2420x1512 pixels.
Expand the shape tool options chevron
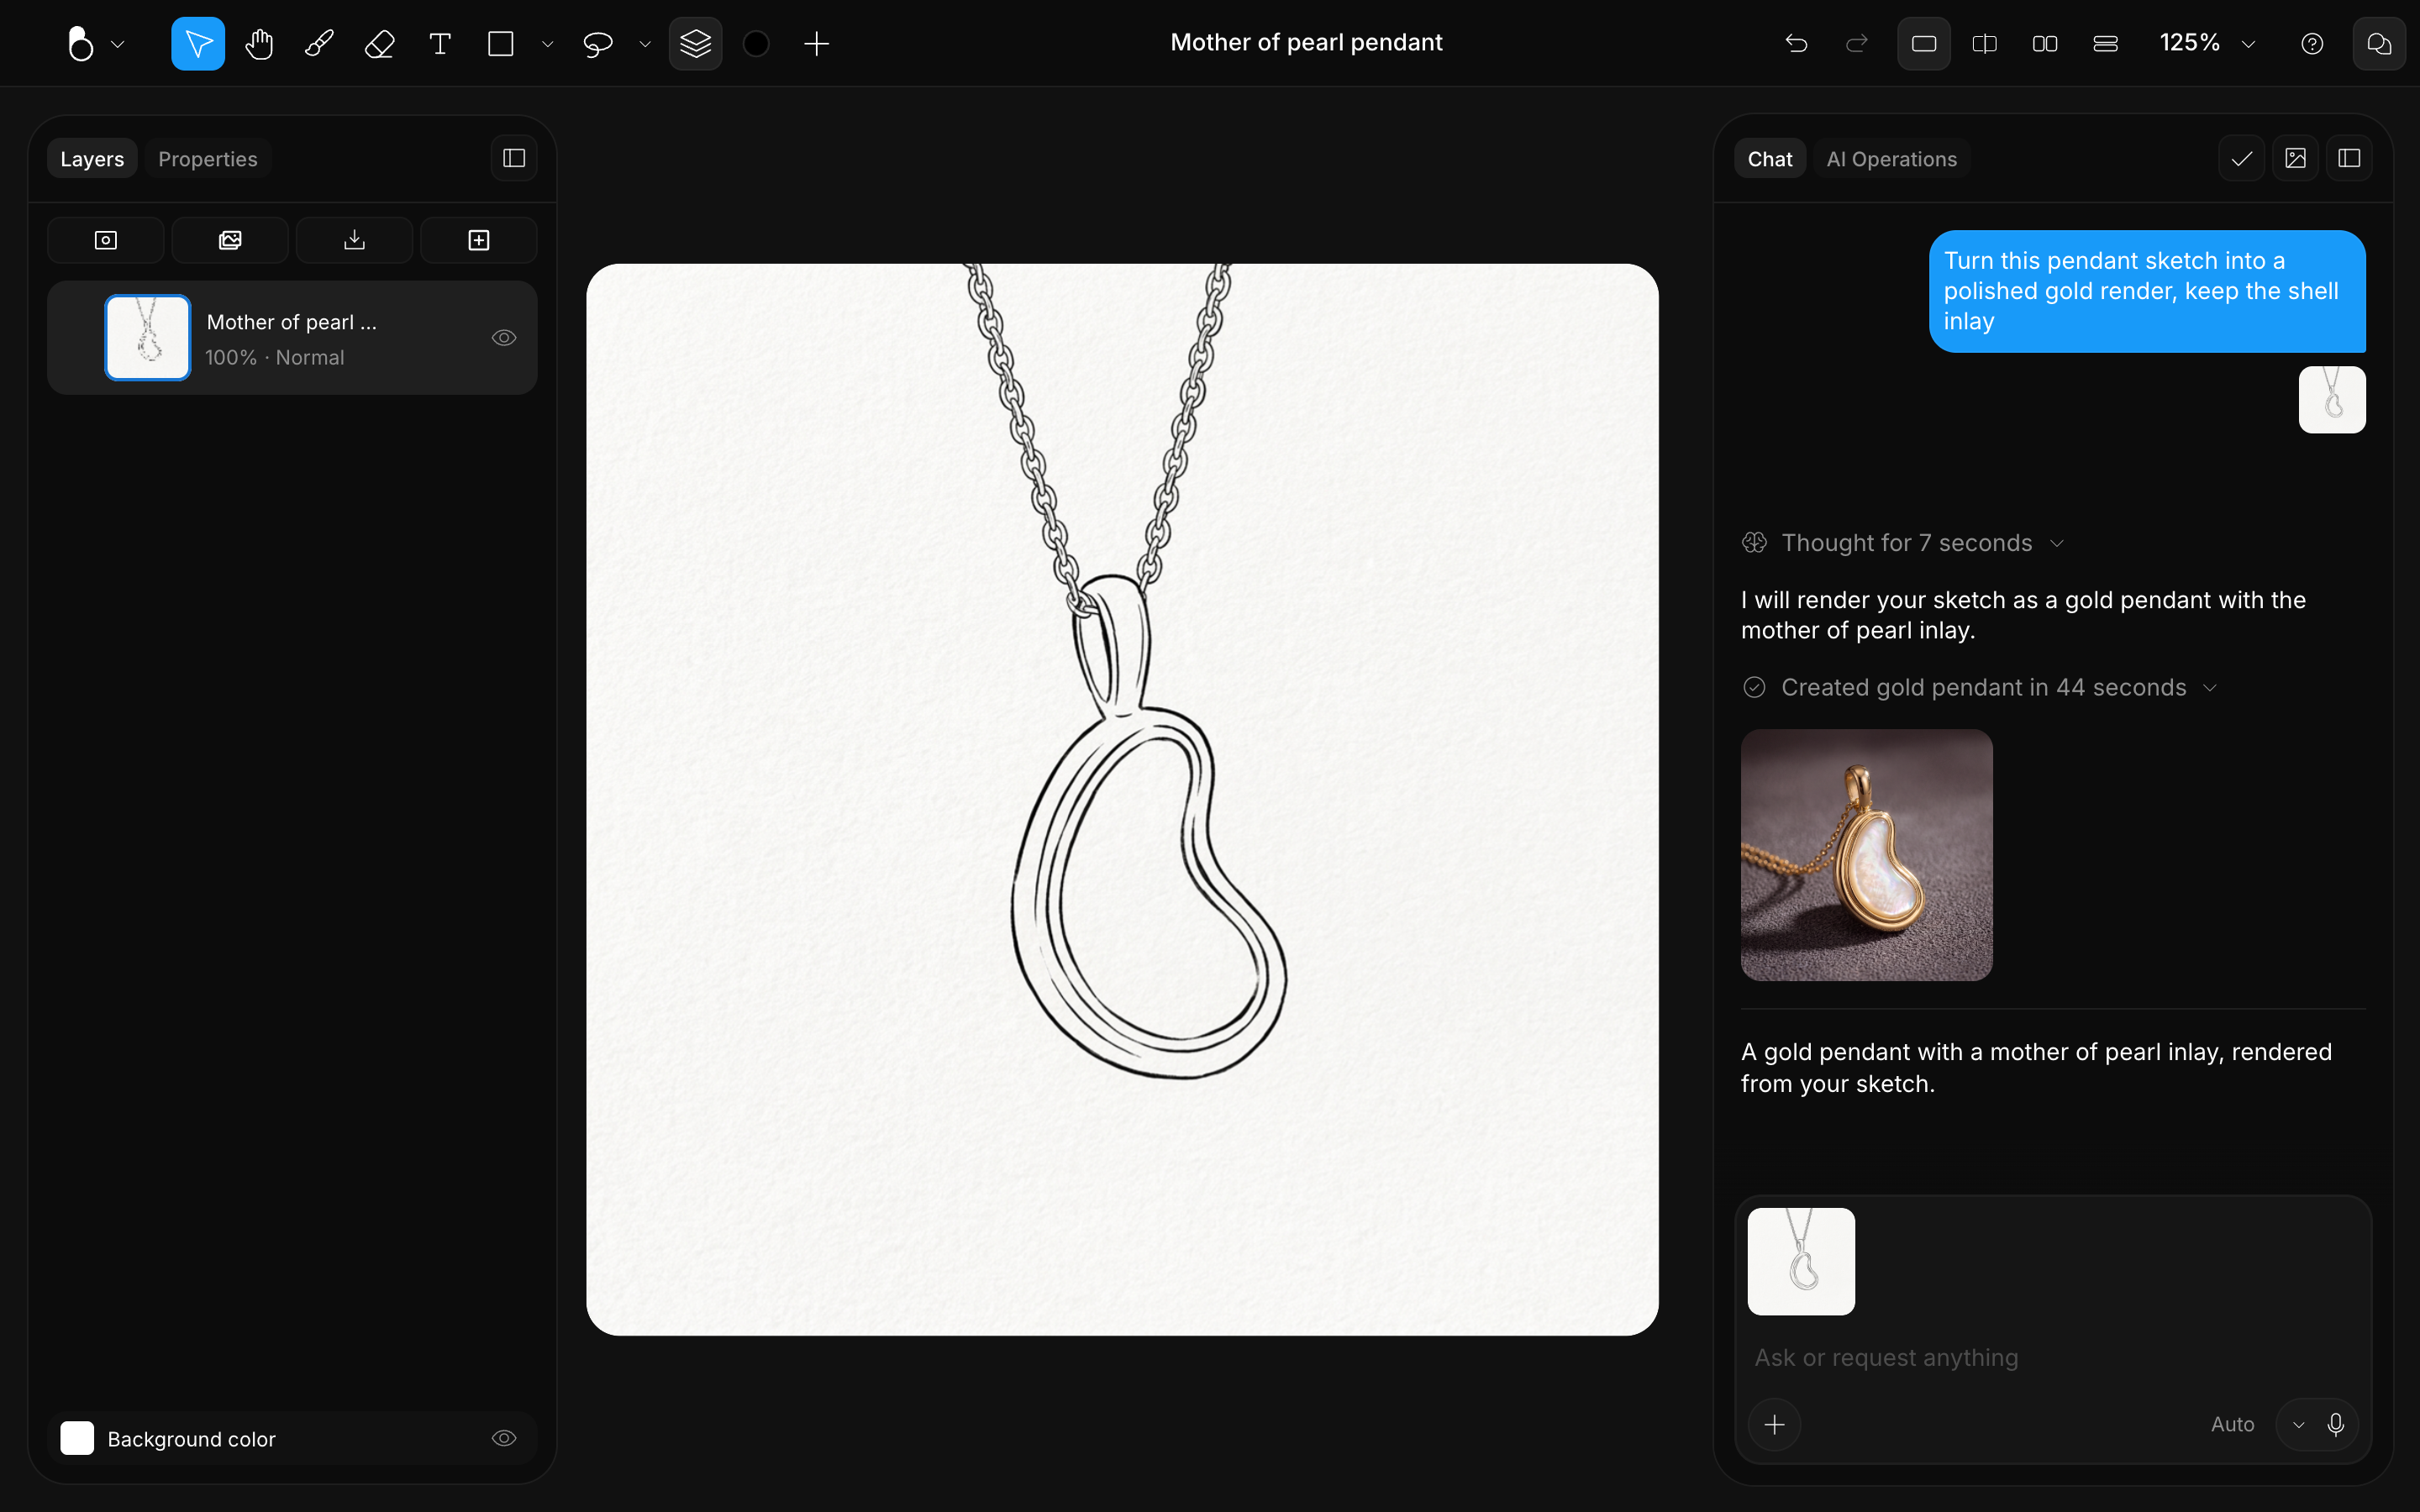click(x=547, y=44)
